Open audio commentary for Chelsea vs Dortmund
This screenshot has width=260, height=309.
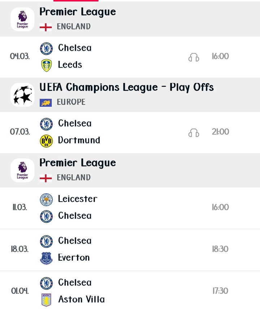pyautogui.click(x=194, y=133)
